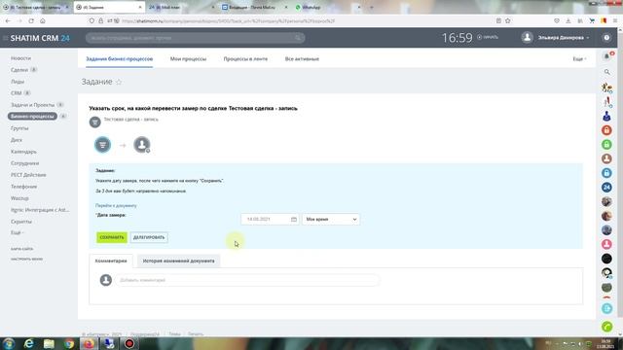Viewport: 623px width, 350px height.
Task: Open the red recorder app in taskbar
Action: [129, 343]
